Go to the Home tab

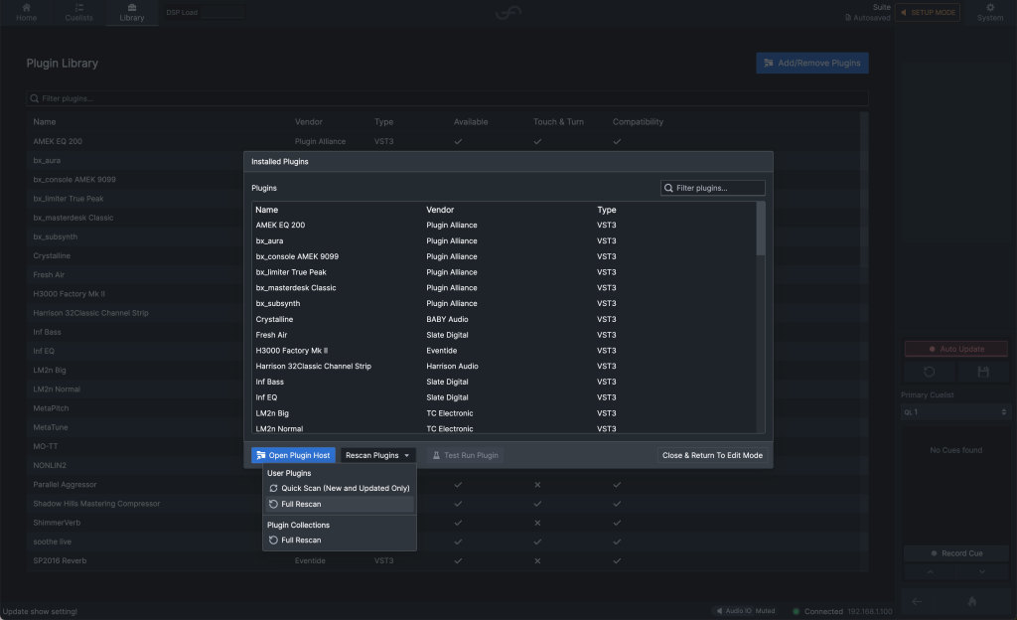(26, 12)
